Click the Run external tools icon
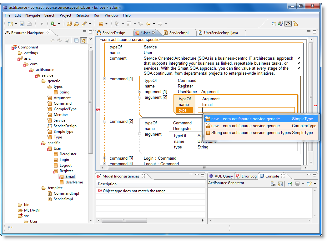The width and height of the screenshot is (327, 245). pos(53,24)
